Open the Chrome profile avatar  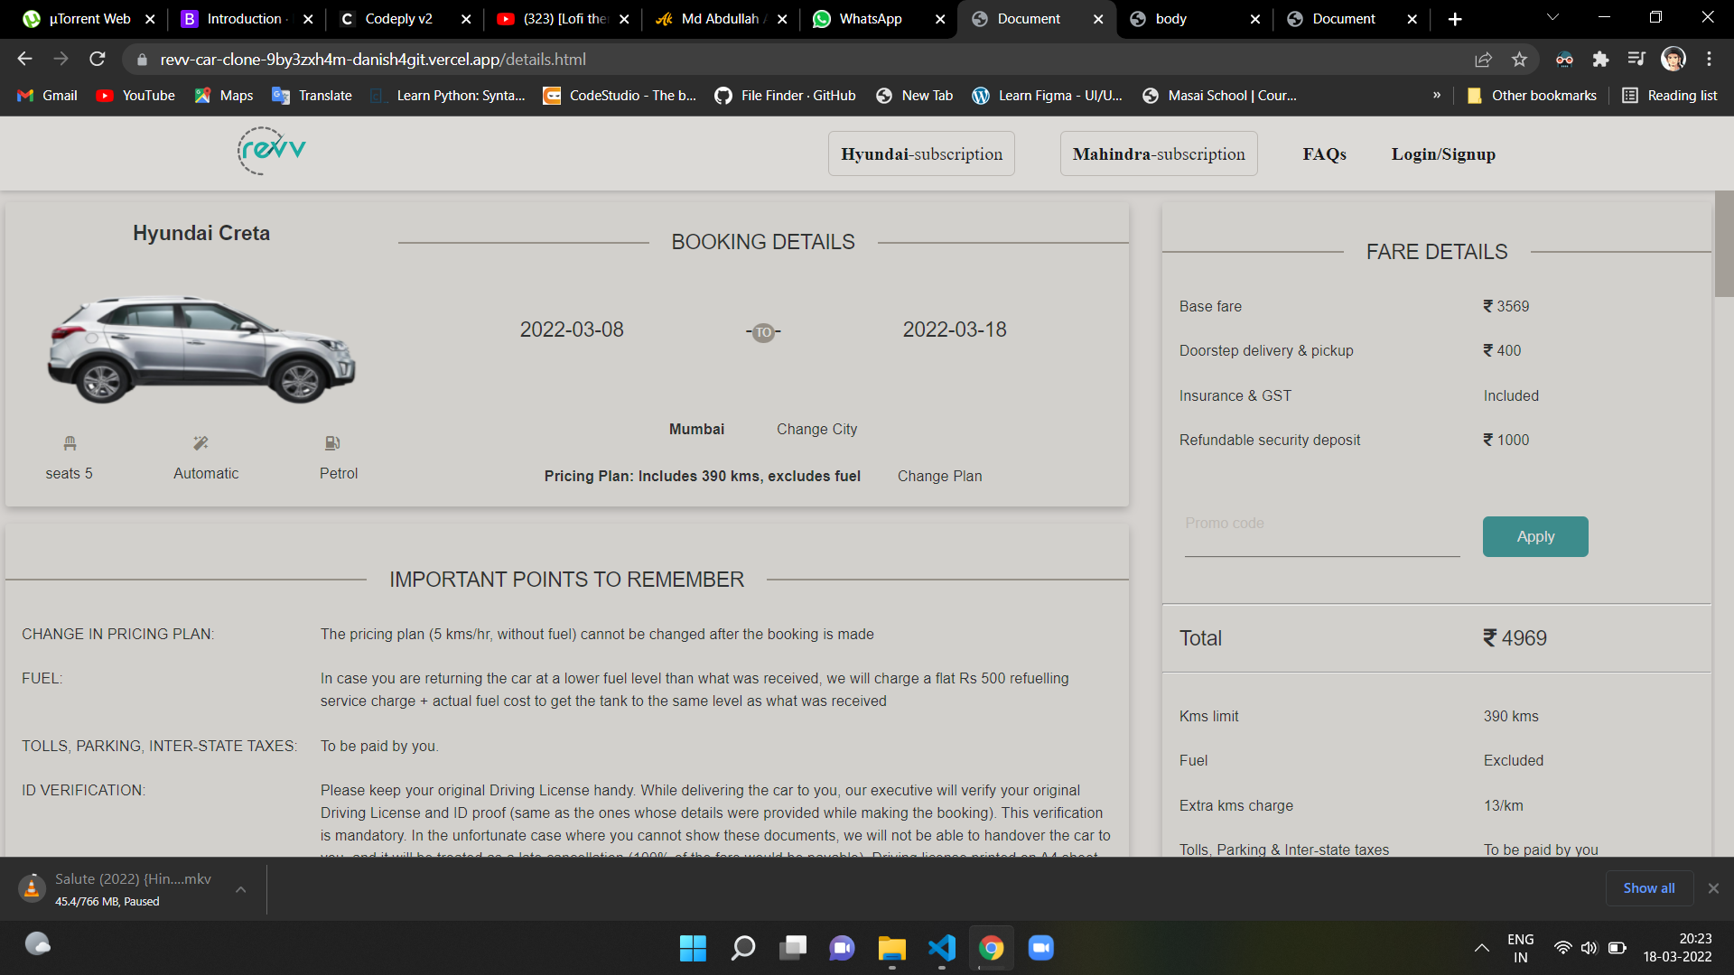(x=1673, y=60)
